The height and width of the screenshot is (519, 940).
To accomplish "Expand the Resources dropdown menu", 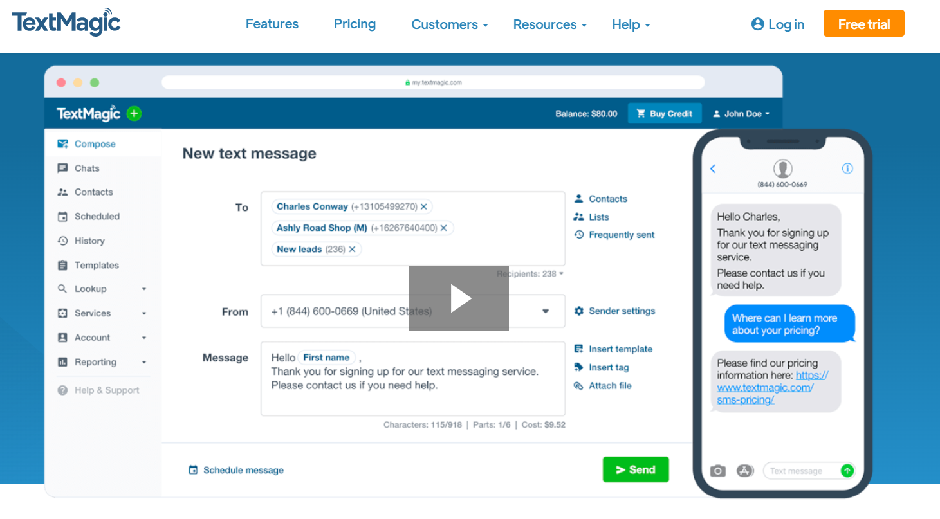I will tap(550, 24).
